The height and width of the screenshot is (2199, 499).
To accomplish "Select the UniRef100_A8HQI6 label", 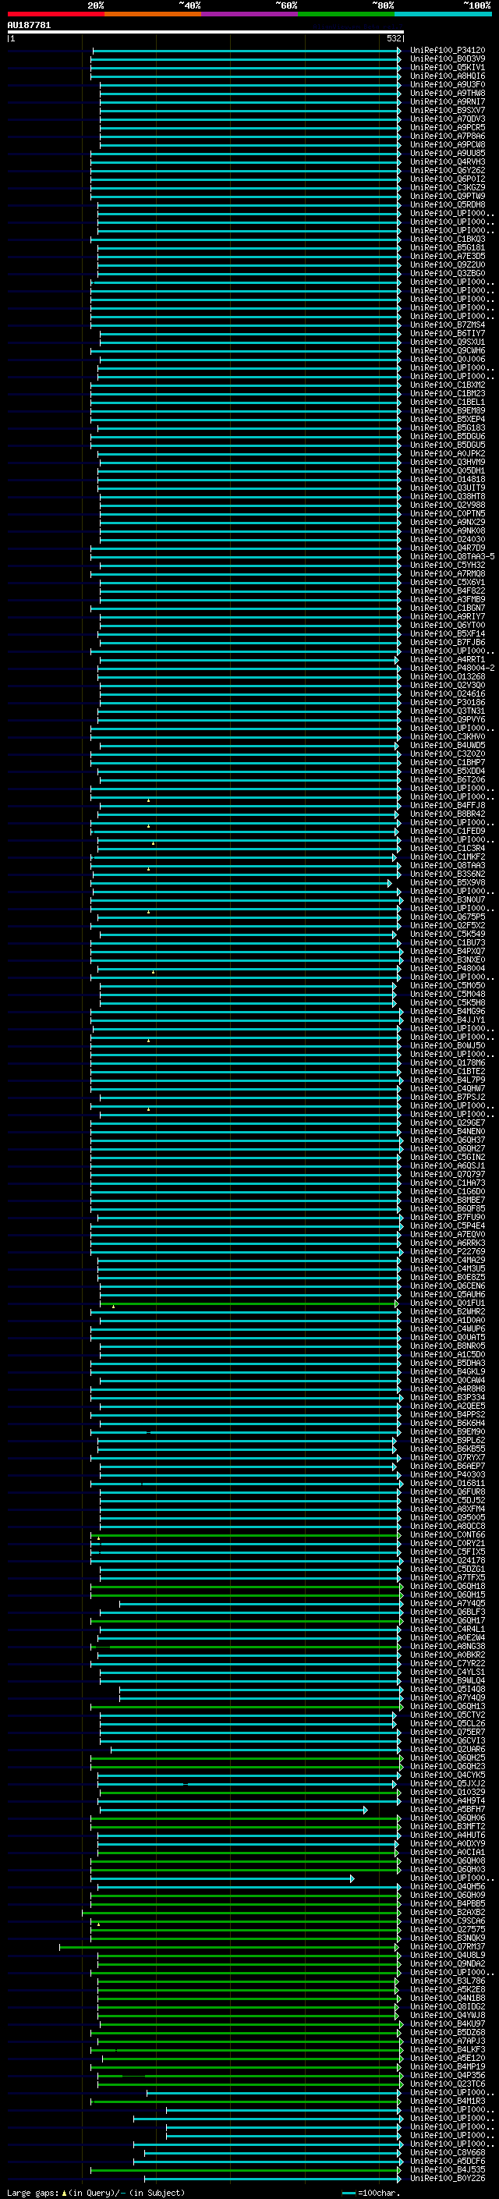I will tap(448, 76).
